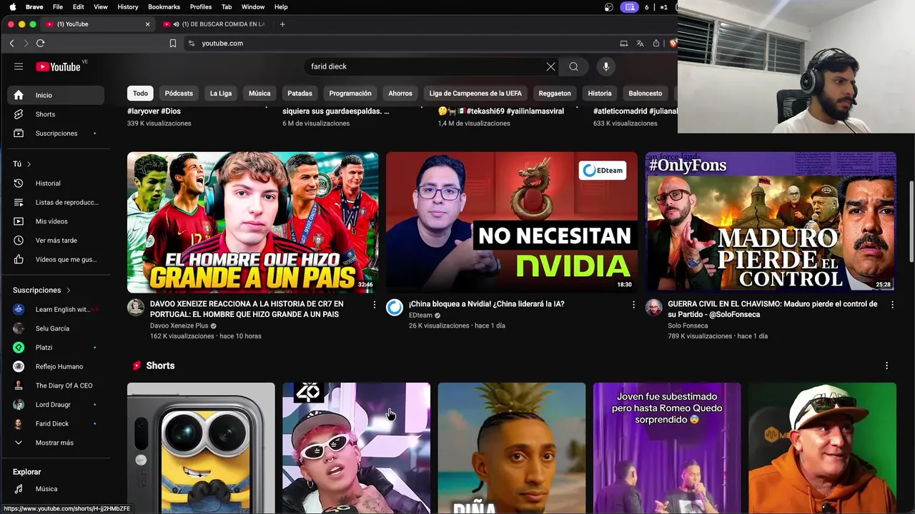Open Farid Dieck subscription channel
Image resolution: width=915 pixels, height=514 pixels.
pos(56,424)
